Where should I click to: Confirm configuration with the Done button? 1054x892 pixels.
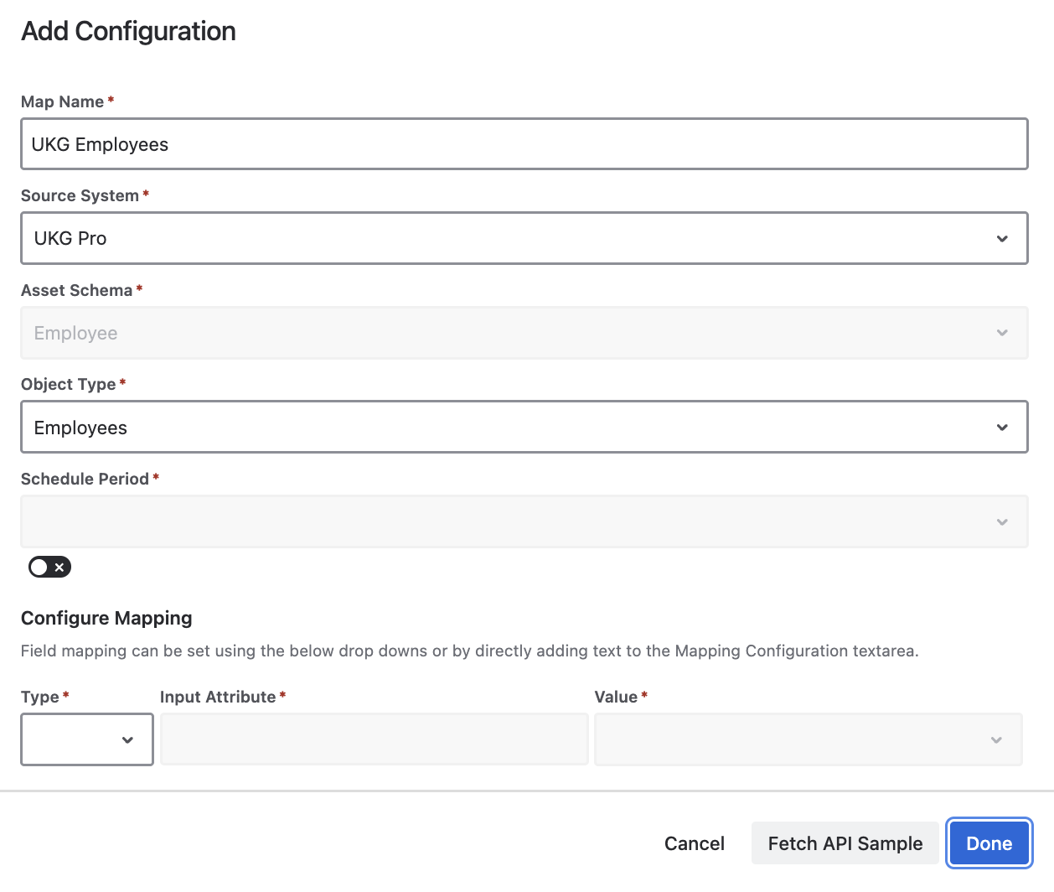989,843
